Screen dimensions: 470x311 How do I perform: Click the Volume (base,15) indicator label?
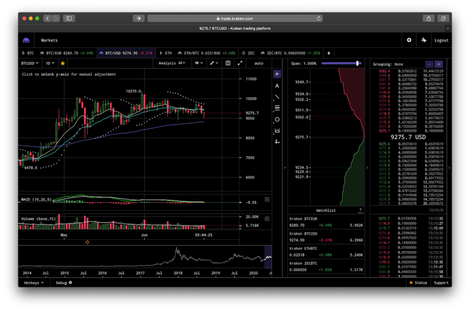click(39, 219)
